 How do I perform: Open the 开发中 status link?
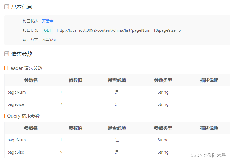tap(48, 21)
